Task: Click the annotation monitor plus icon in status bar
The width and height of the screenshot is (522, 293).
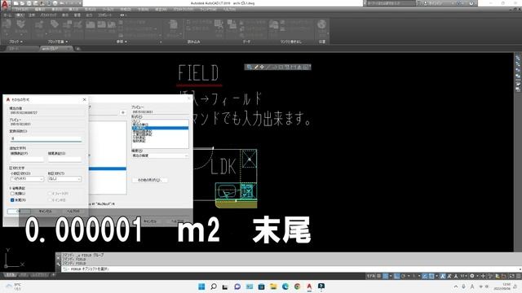Action: click(x=483, y=276)
